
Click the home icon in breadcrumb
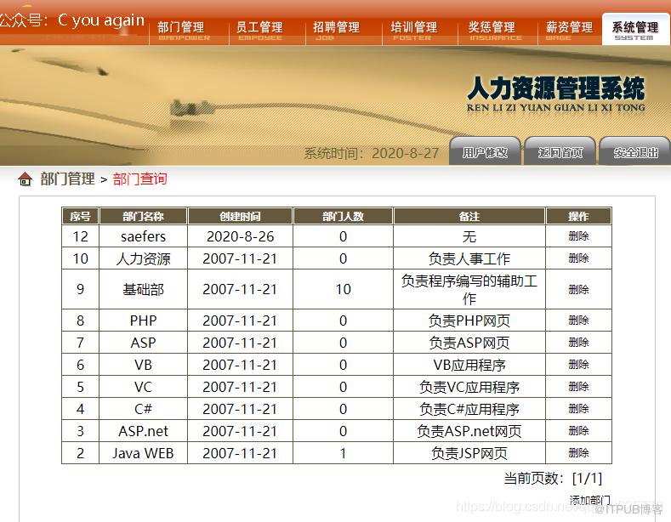[x=26, y=179]
